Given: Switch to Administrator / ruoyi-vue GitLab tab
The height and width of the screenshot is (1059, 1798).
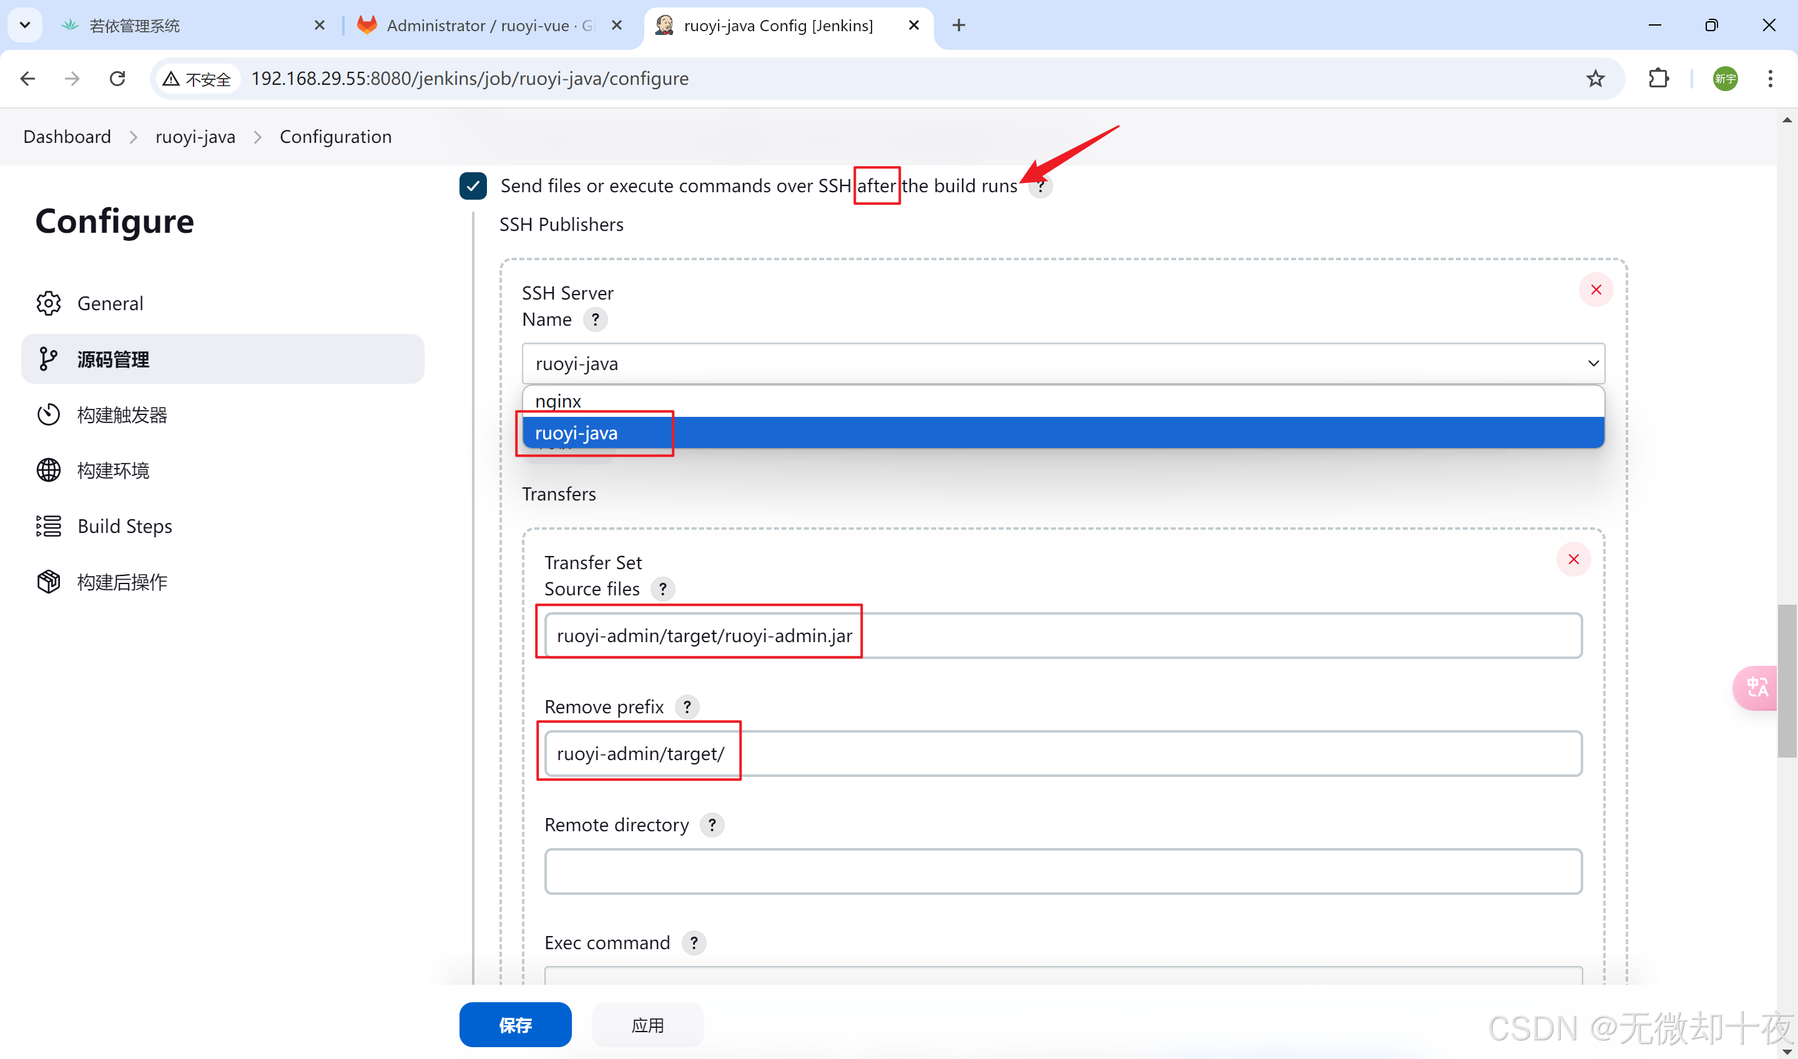Looking at the screenshot, I should click(489, 26).
